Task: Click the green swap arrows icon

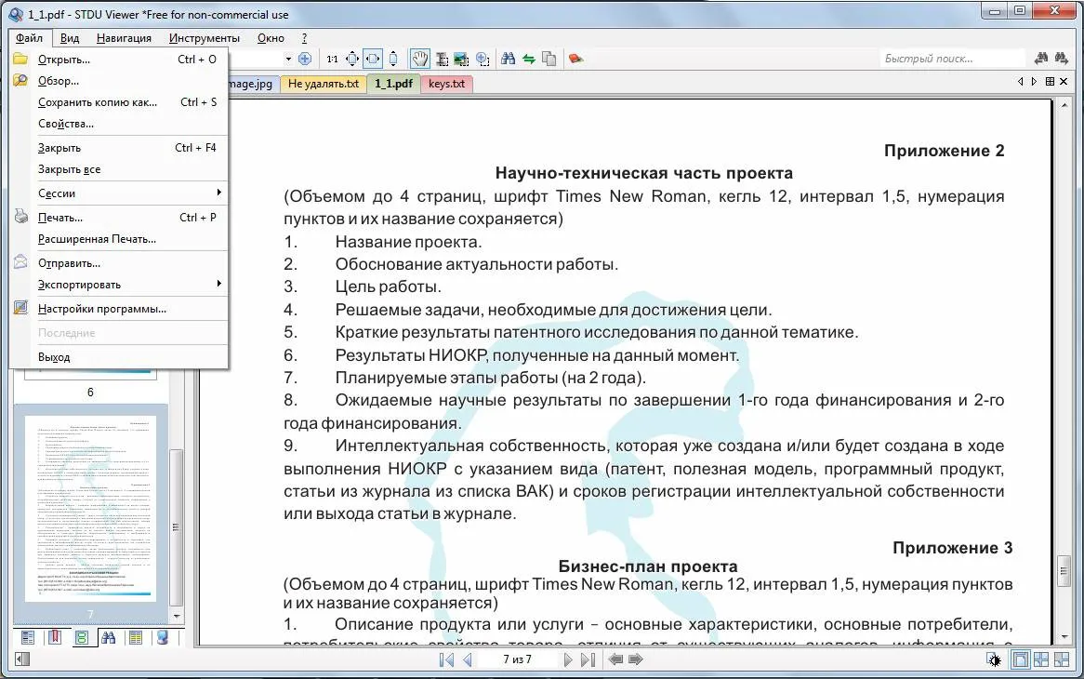Action: point(529,59)
